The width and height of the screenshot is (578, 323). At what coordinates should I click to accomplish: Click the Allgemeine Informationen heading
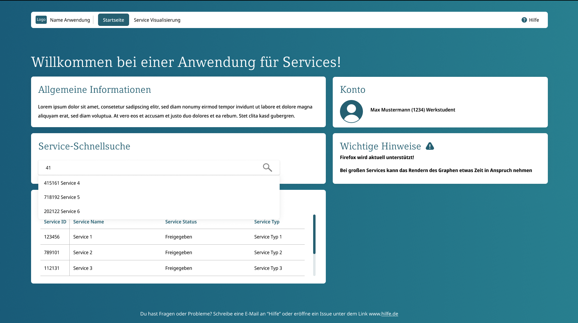tap(94, 89)
